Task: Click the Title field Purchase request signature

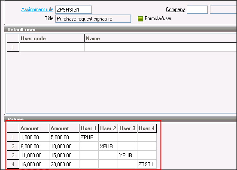Action: coord(93,19)
